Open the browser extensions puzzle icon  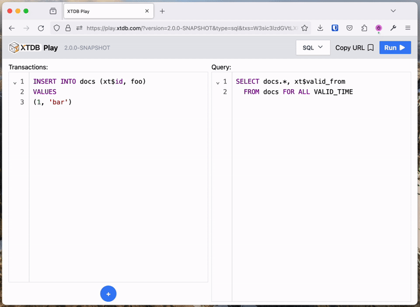click(364, 28)
